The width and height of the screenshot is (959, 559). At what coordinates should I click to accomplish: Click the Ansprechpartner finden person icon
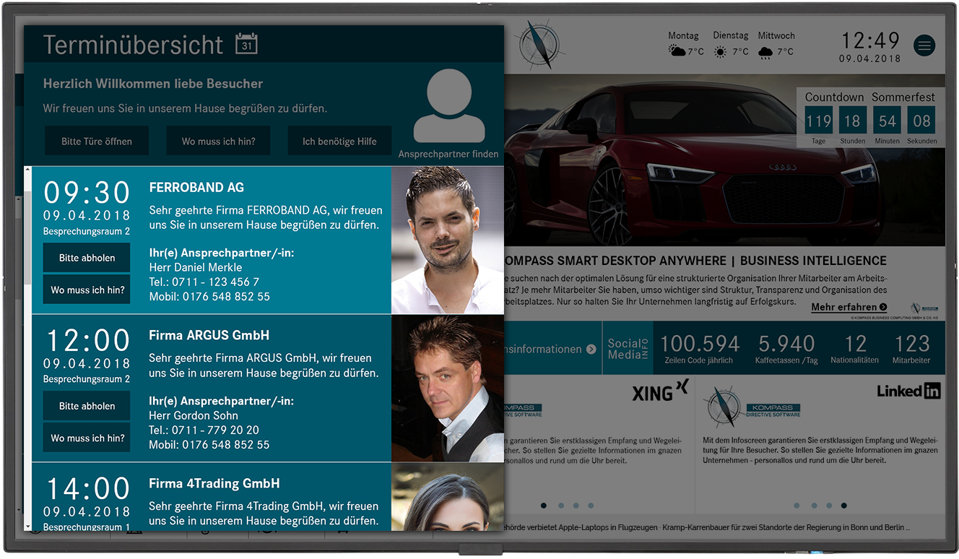tap(448, 106)
